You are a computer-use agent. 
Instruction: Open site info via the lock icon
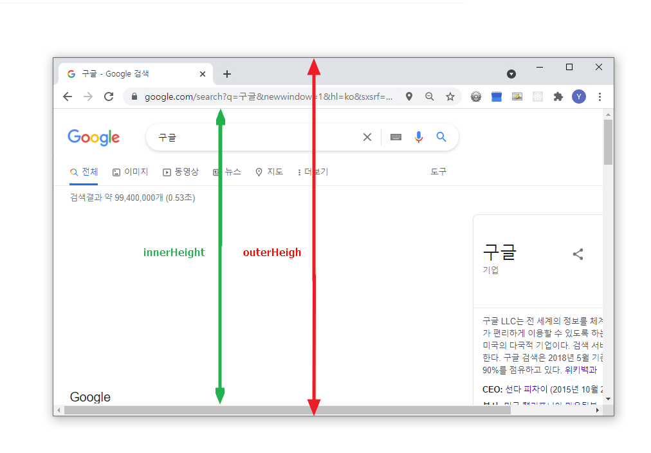[x=134, y=97]
